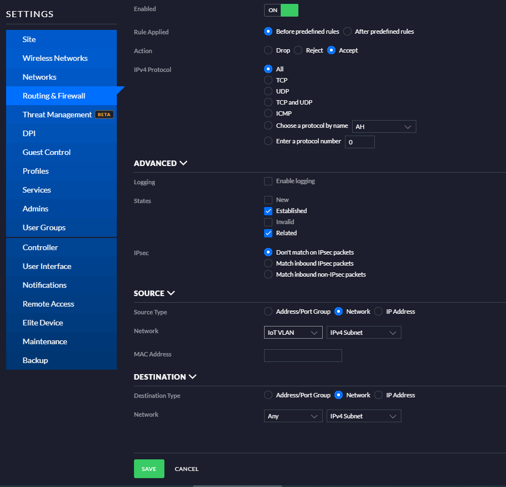Cancel editing the rule

pos(187,469)
